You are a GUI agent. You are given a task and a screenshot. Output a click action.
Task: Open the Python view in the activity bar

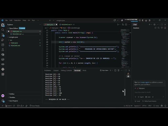(3, 69)
